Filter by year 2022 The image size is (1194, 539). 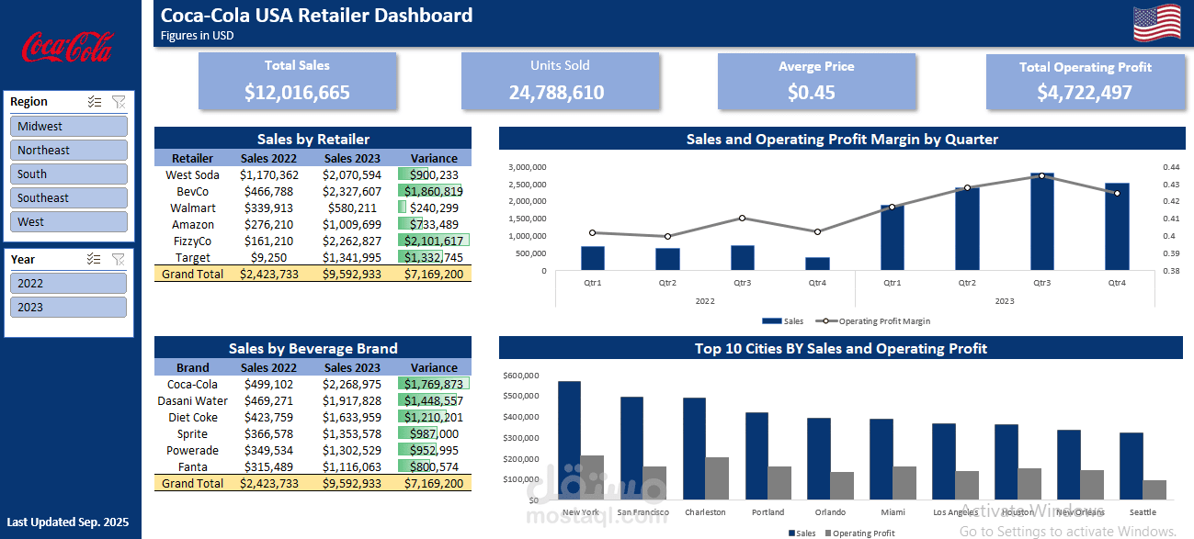[x=69, y=283]
